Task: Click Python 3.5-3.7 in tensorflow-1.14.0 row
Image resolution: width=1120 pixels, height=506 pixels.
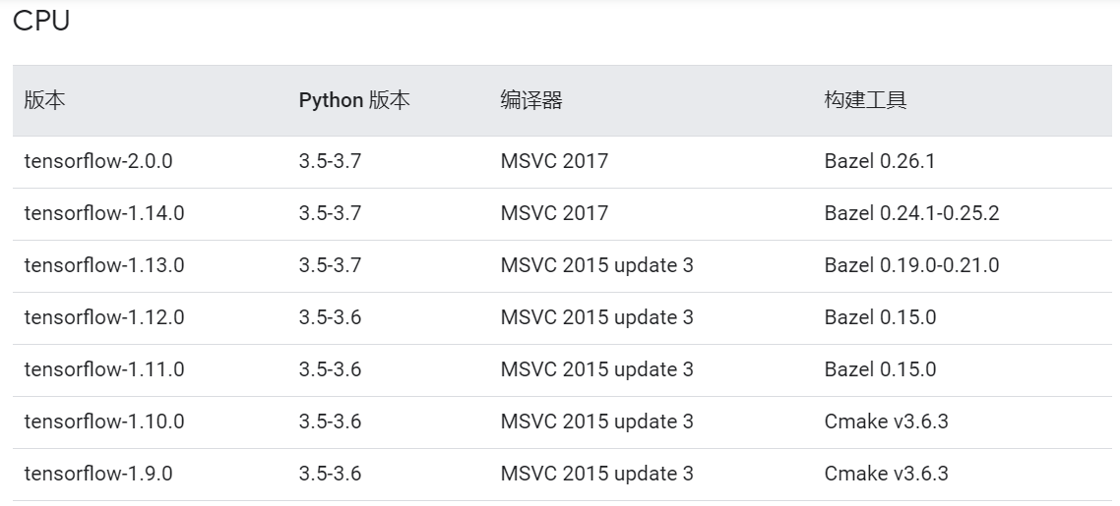Action: click(x=330, y=213)
